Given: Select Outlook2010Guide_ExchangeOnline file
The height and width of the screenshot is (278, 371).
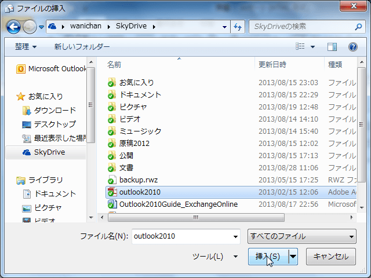Looking at the screenshot, I should pos(173,204).
